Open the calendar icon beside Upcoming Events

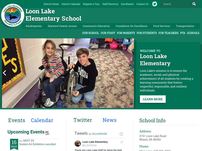47,133
